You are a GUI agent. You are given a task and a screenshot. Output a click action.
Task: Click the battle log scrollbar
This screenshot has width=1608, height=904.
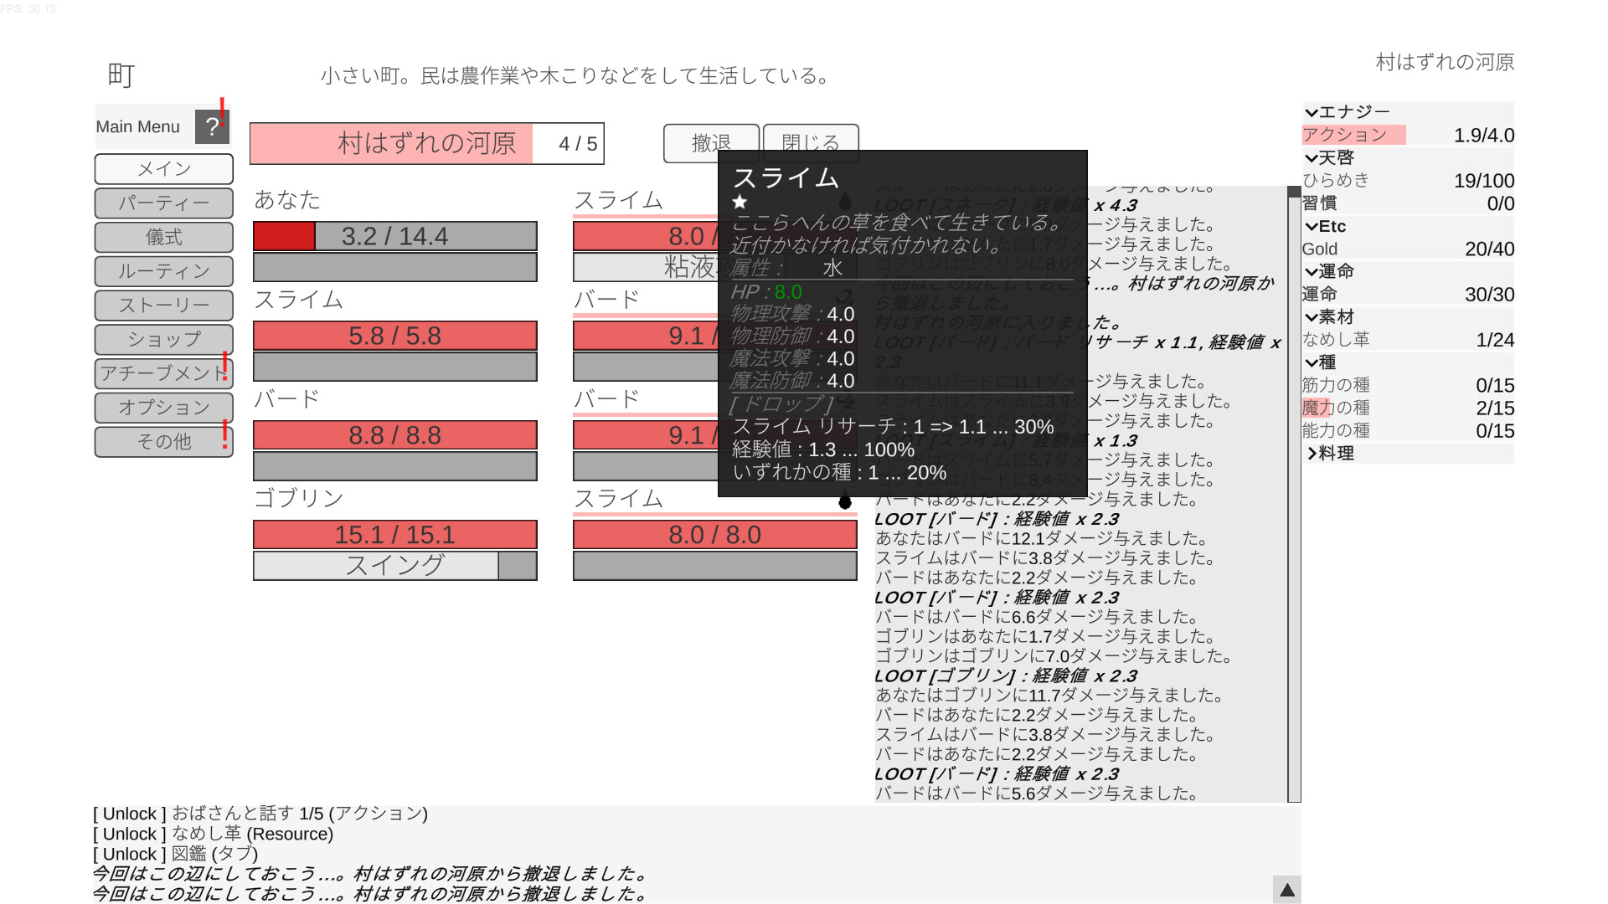tap(1294, 494)
